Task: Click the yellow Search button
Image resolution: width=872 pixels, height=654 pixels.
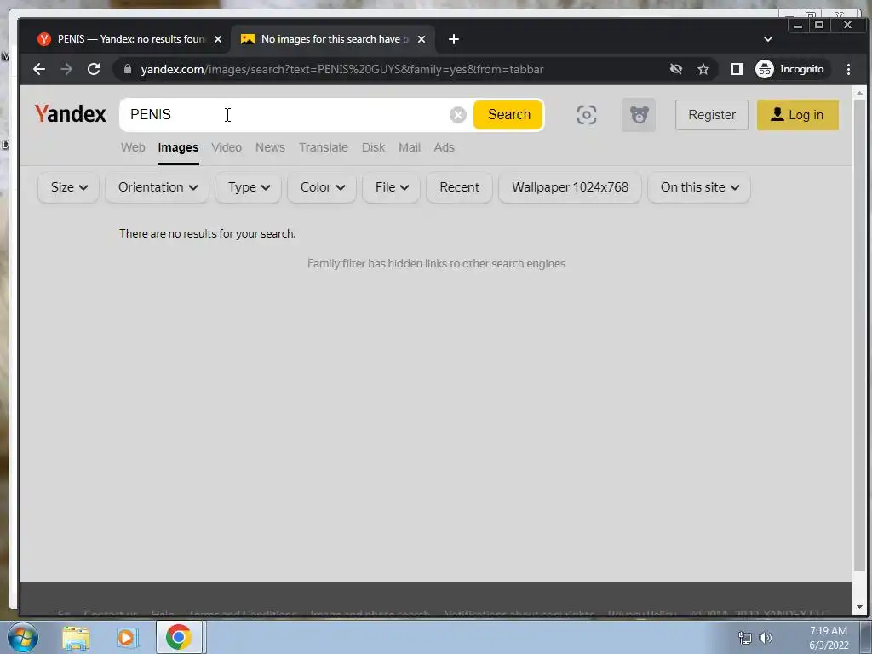Action: 508,115
